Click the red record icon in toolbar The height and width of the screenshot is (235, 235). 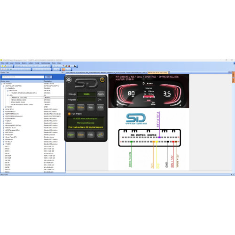coord(69,66)
